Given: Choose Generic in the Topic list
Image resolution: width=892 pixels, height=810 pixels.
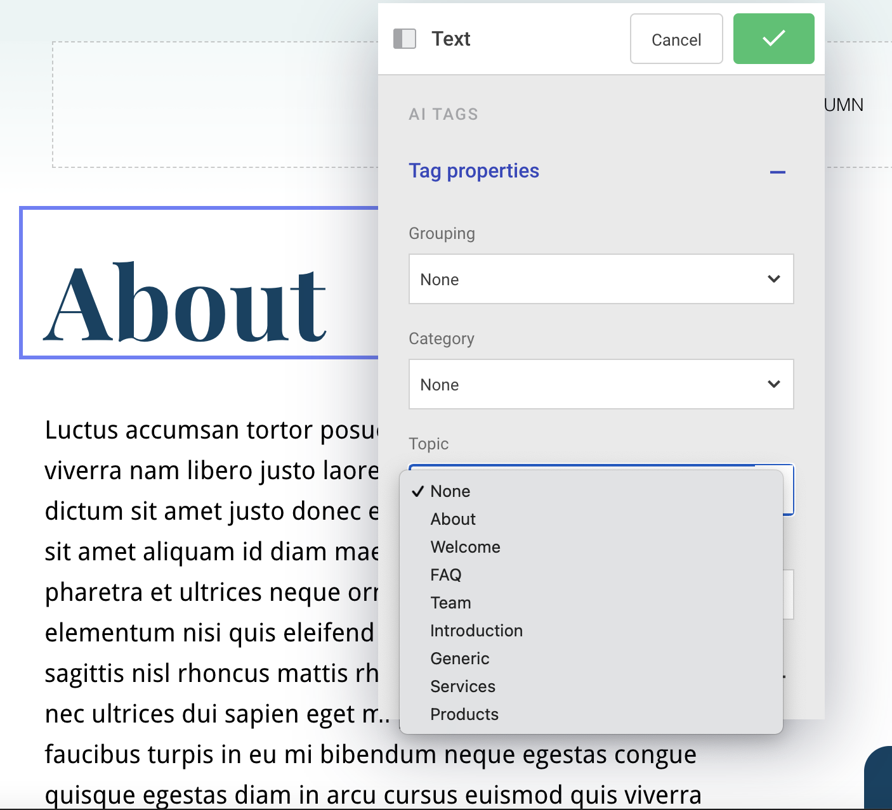Looking at the screenshot, I should [591, 659].
